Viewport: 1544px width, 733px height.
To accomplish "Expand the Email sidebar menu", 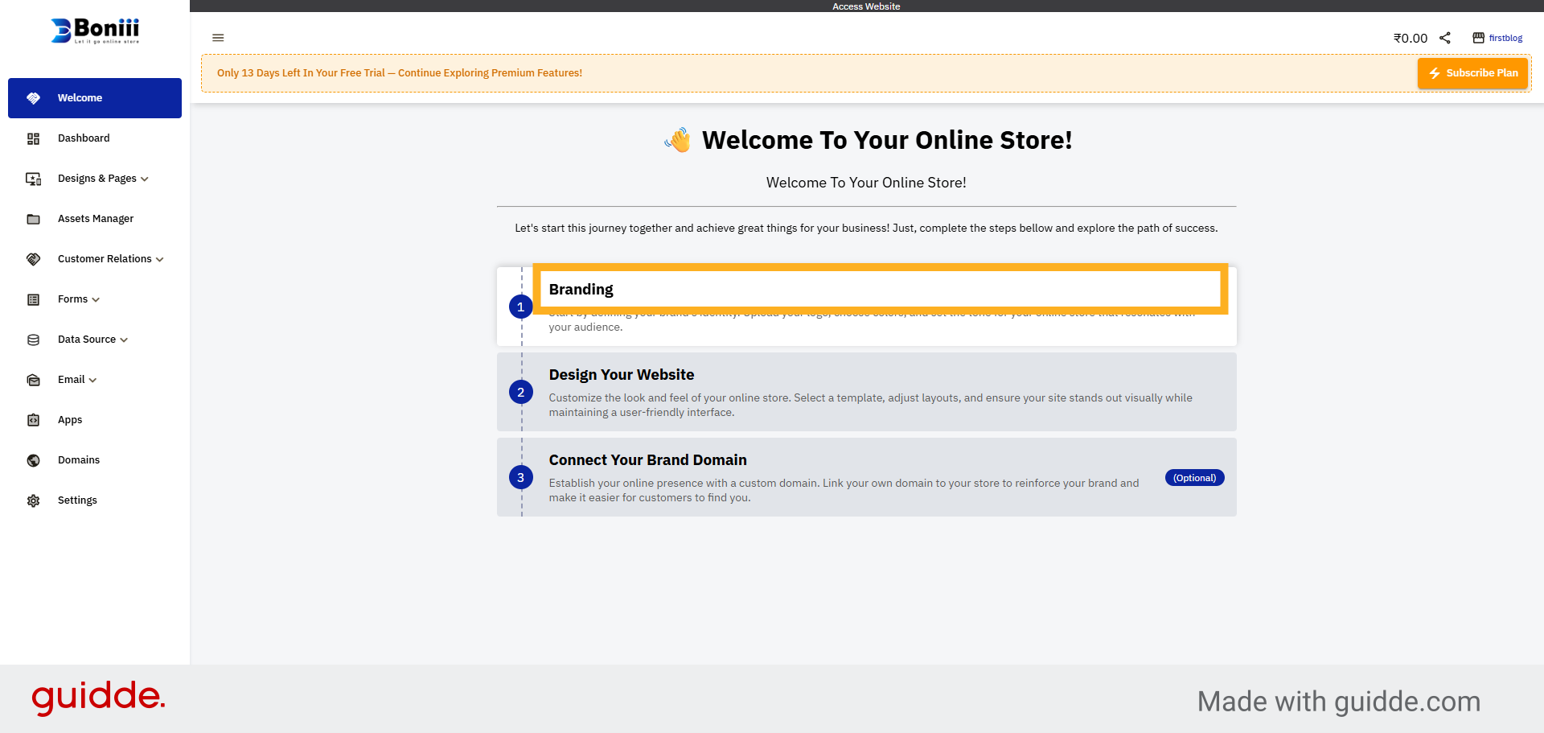I will point(72,379).
